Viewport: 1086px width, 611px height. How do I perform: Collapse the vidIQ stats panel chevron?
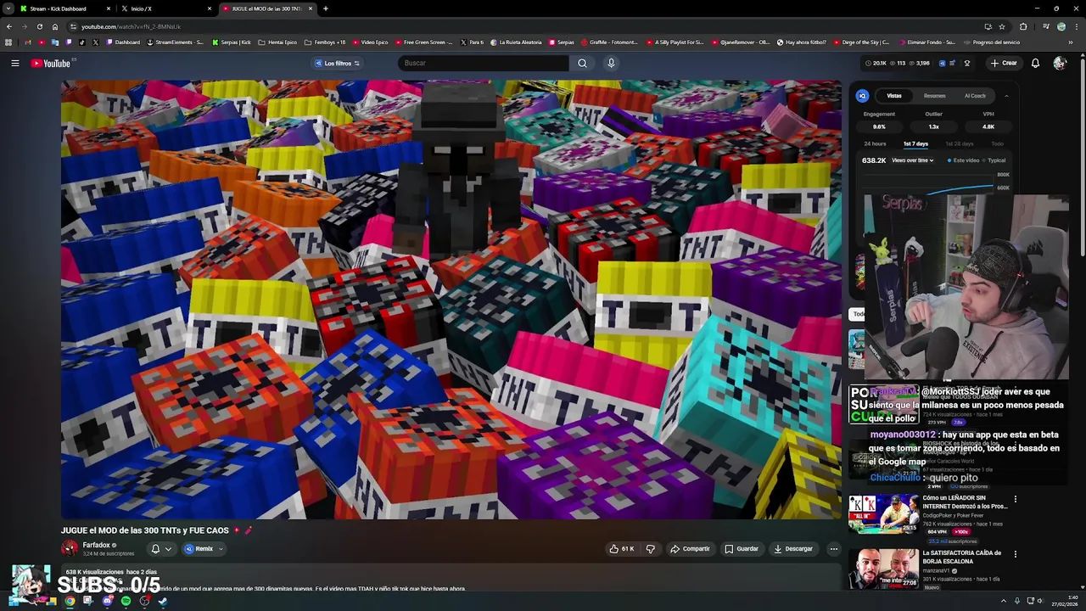(1006, 96)
